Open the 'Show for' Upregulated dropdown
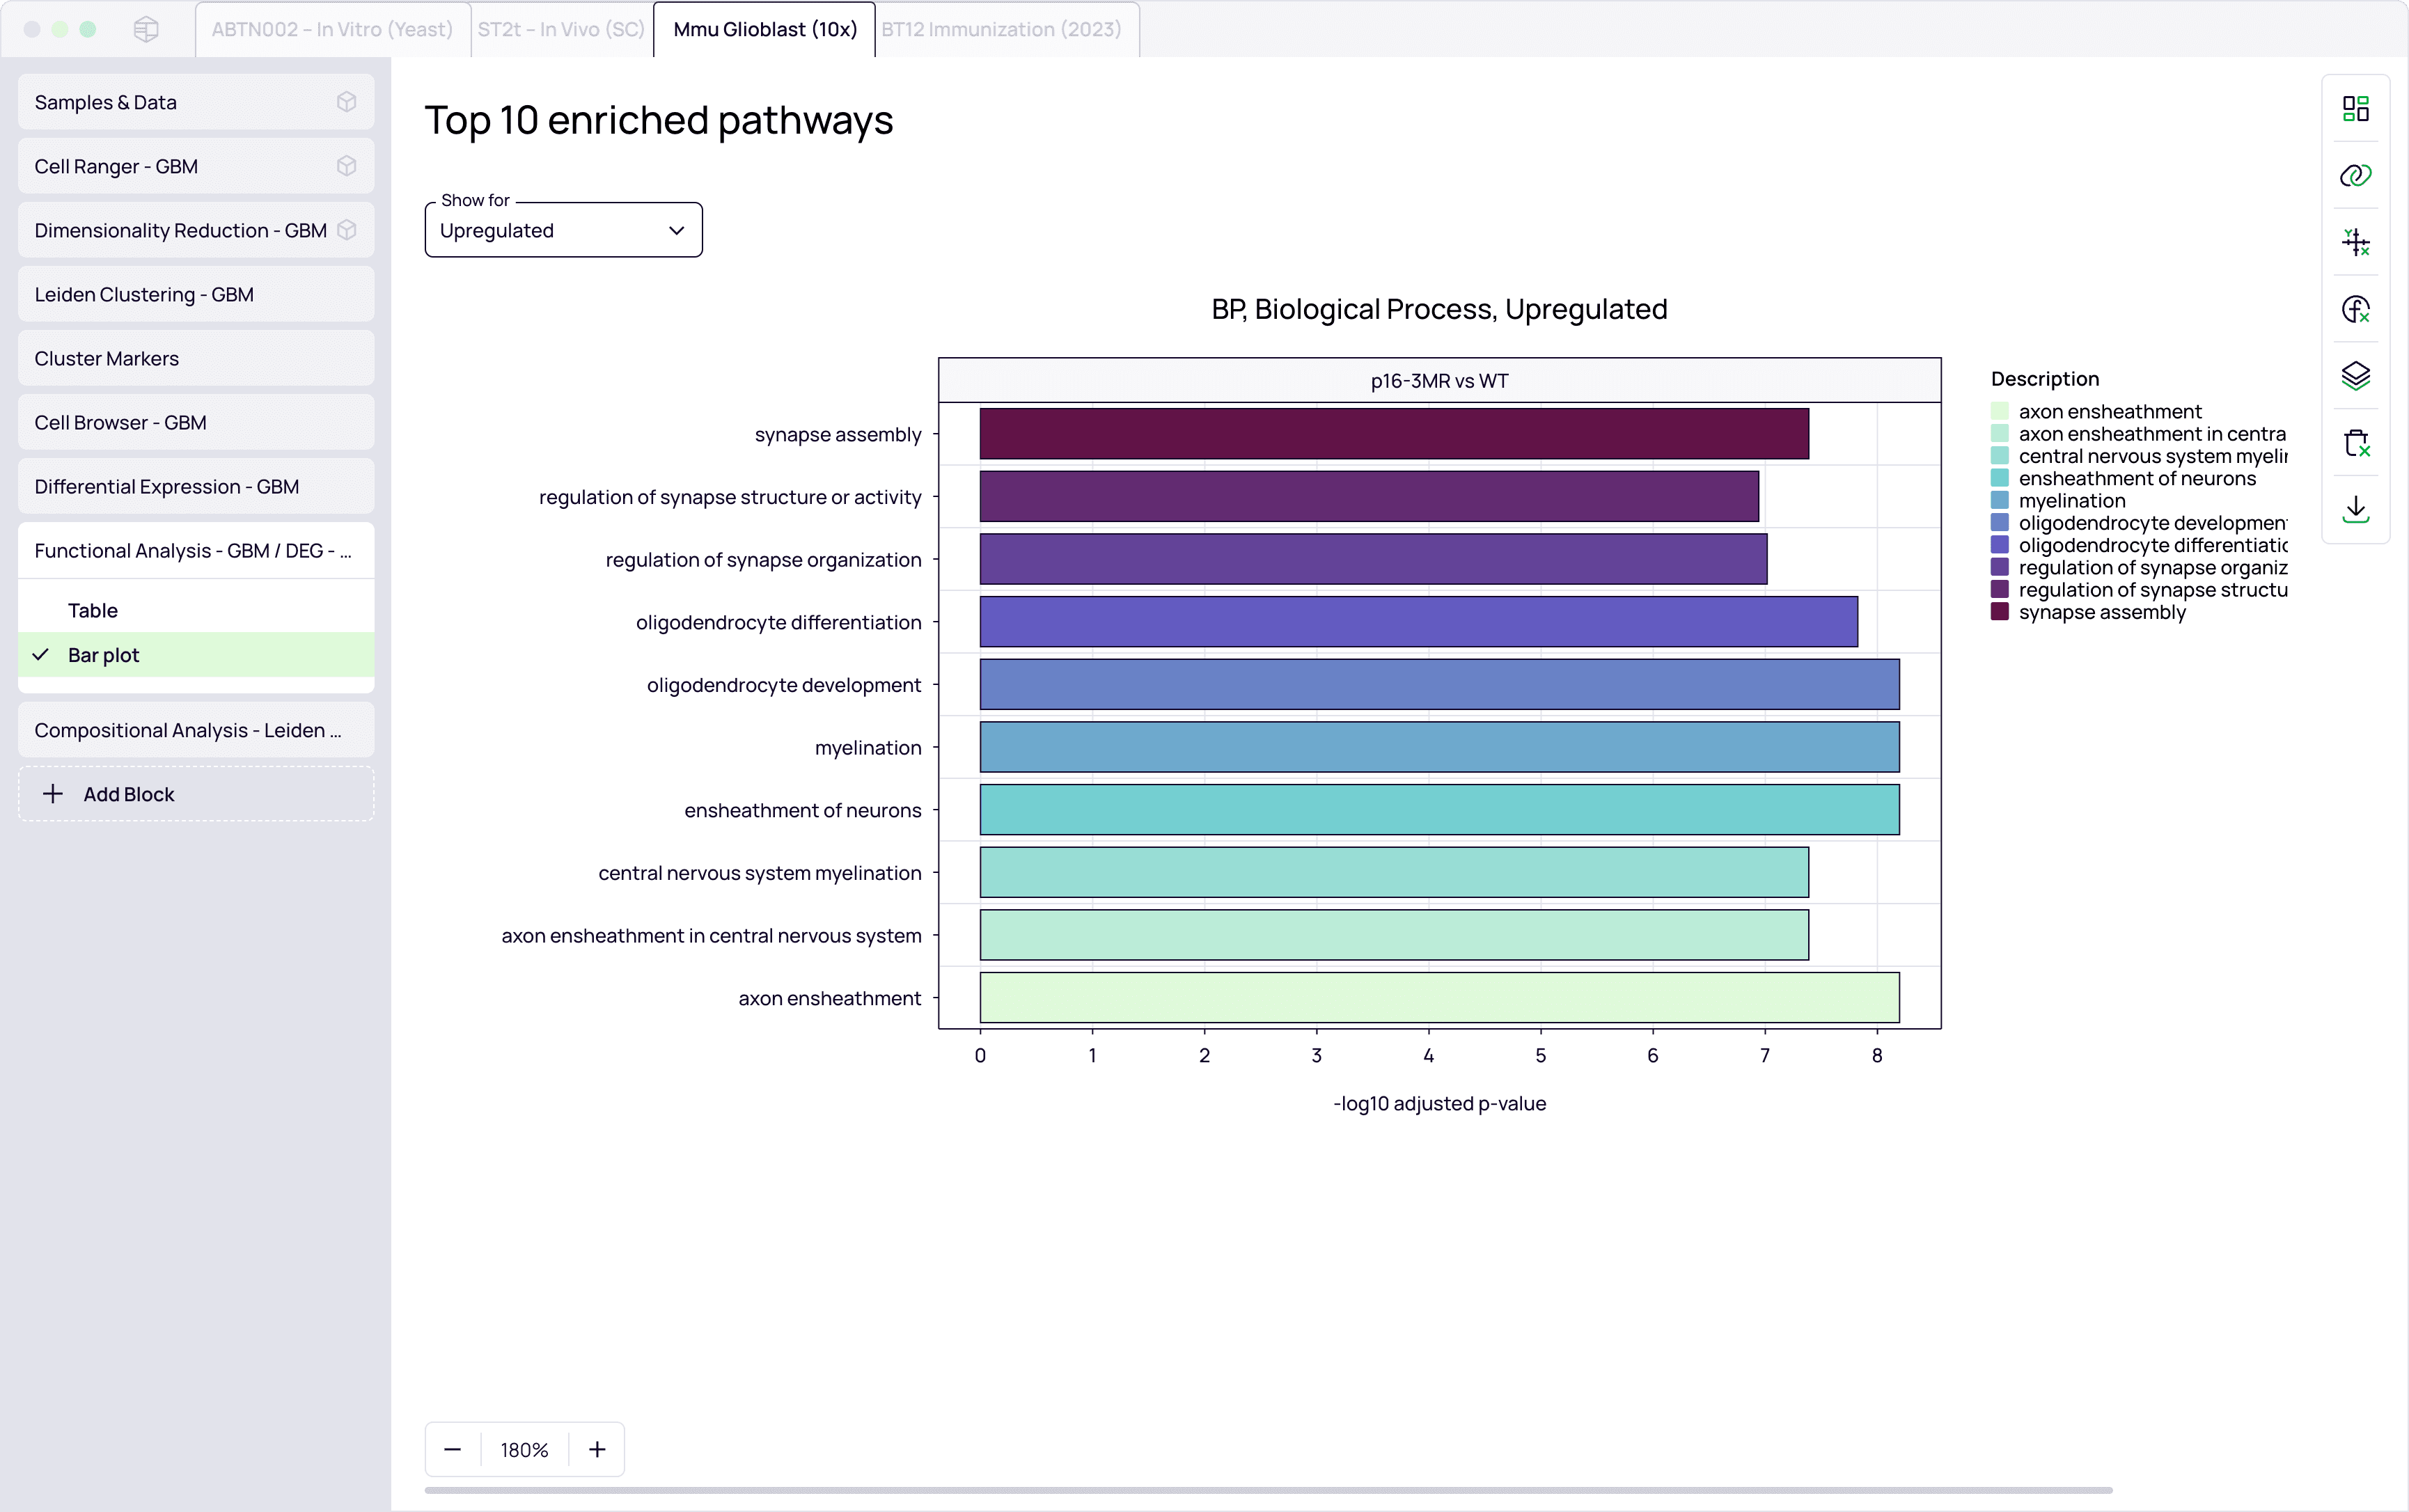Image resolution: width=2409 pixels, height=1512 pixels. [563, 231]
